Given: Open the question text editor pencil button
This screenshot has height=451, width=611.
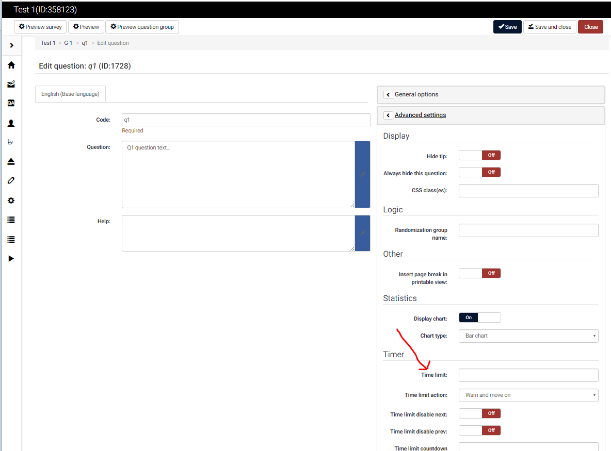Looking at the screenshot, I should (362, 174).
